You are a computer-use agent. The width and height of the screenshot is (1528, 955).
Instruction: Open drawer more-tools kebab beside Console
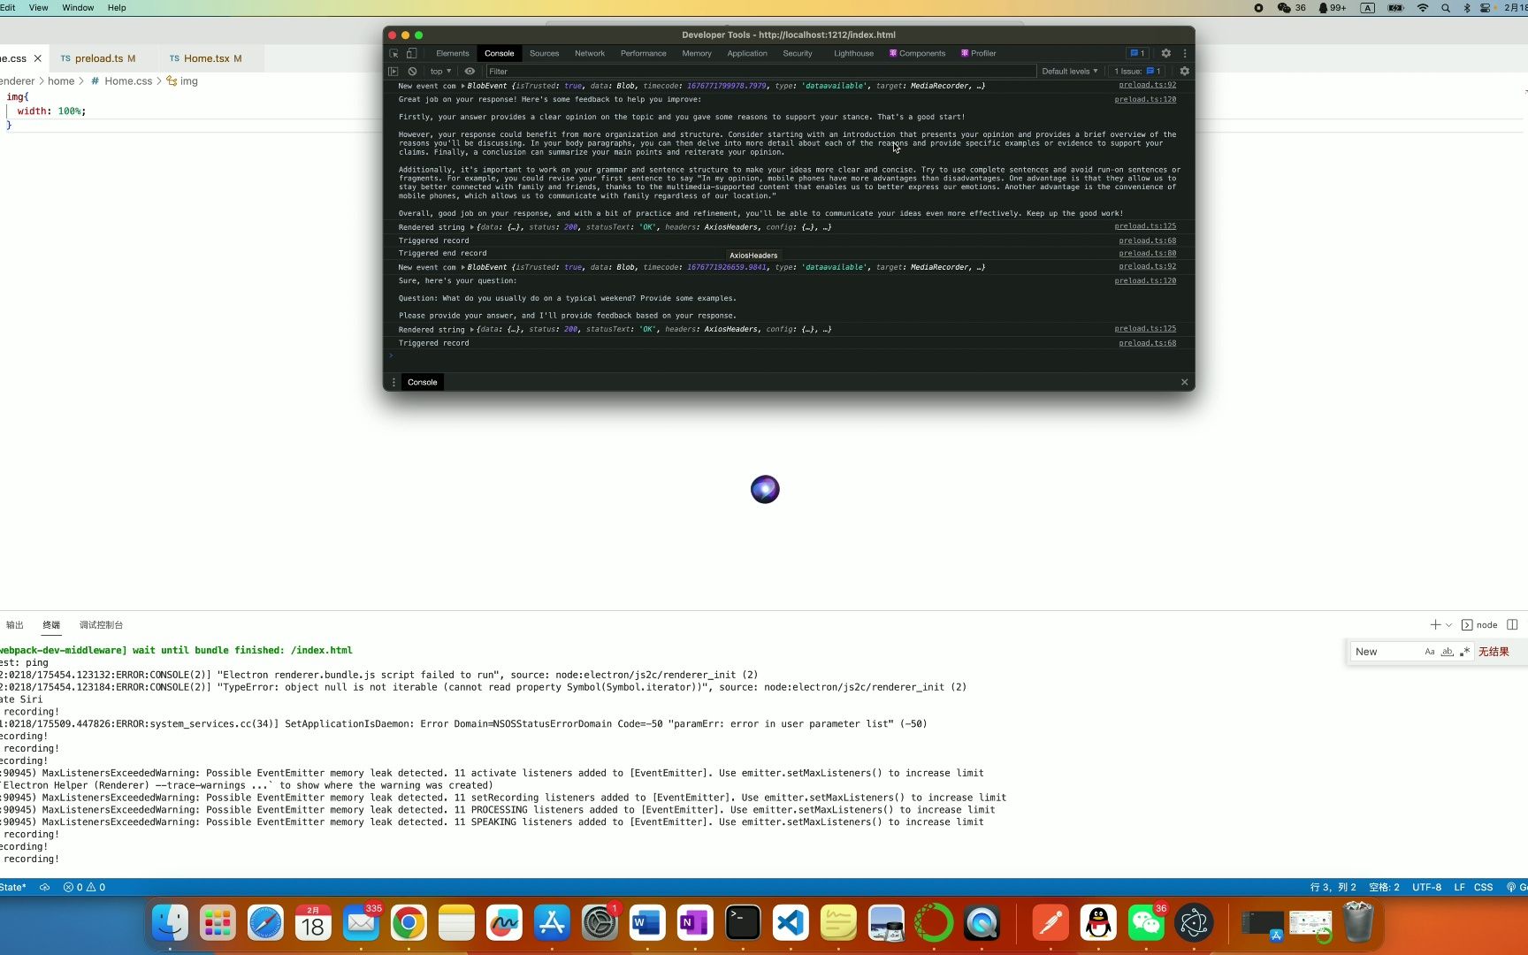tap(393, 382)
